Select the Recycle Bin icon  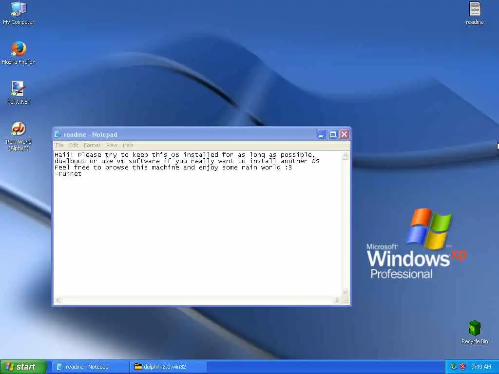coord(475,332)
